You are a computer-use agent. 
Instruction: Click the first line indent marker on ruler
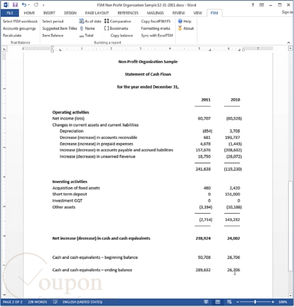point(52,47)
